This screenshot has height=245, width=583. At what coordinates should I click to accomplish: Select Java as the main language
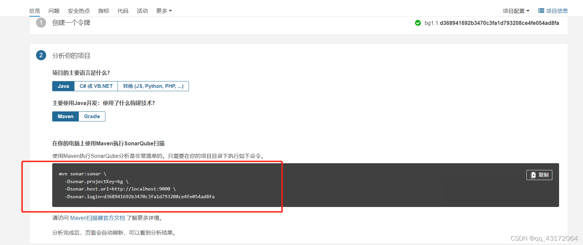(x=63, y=86)
